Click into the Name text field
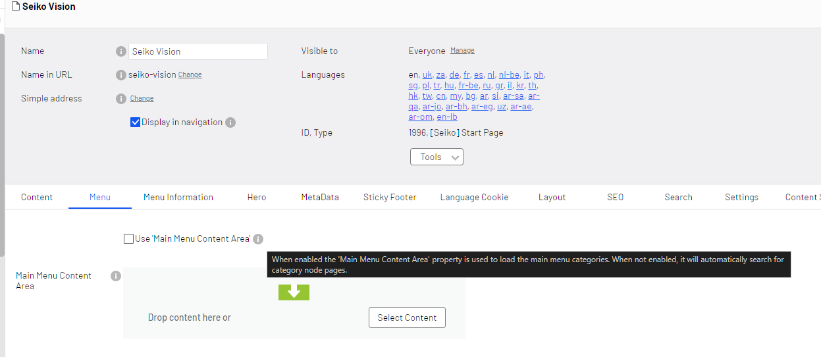The height and width of the screenshot is (357, 821). tap(198, 51)
